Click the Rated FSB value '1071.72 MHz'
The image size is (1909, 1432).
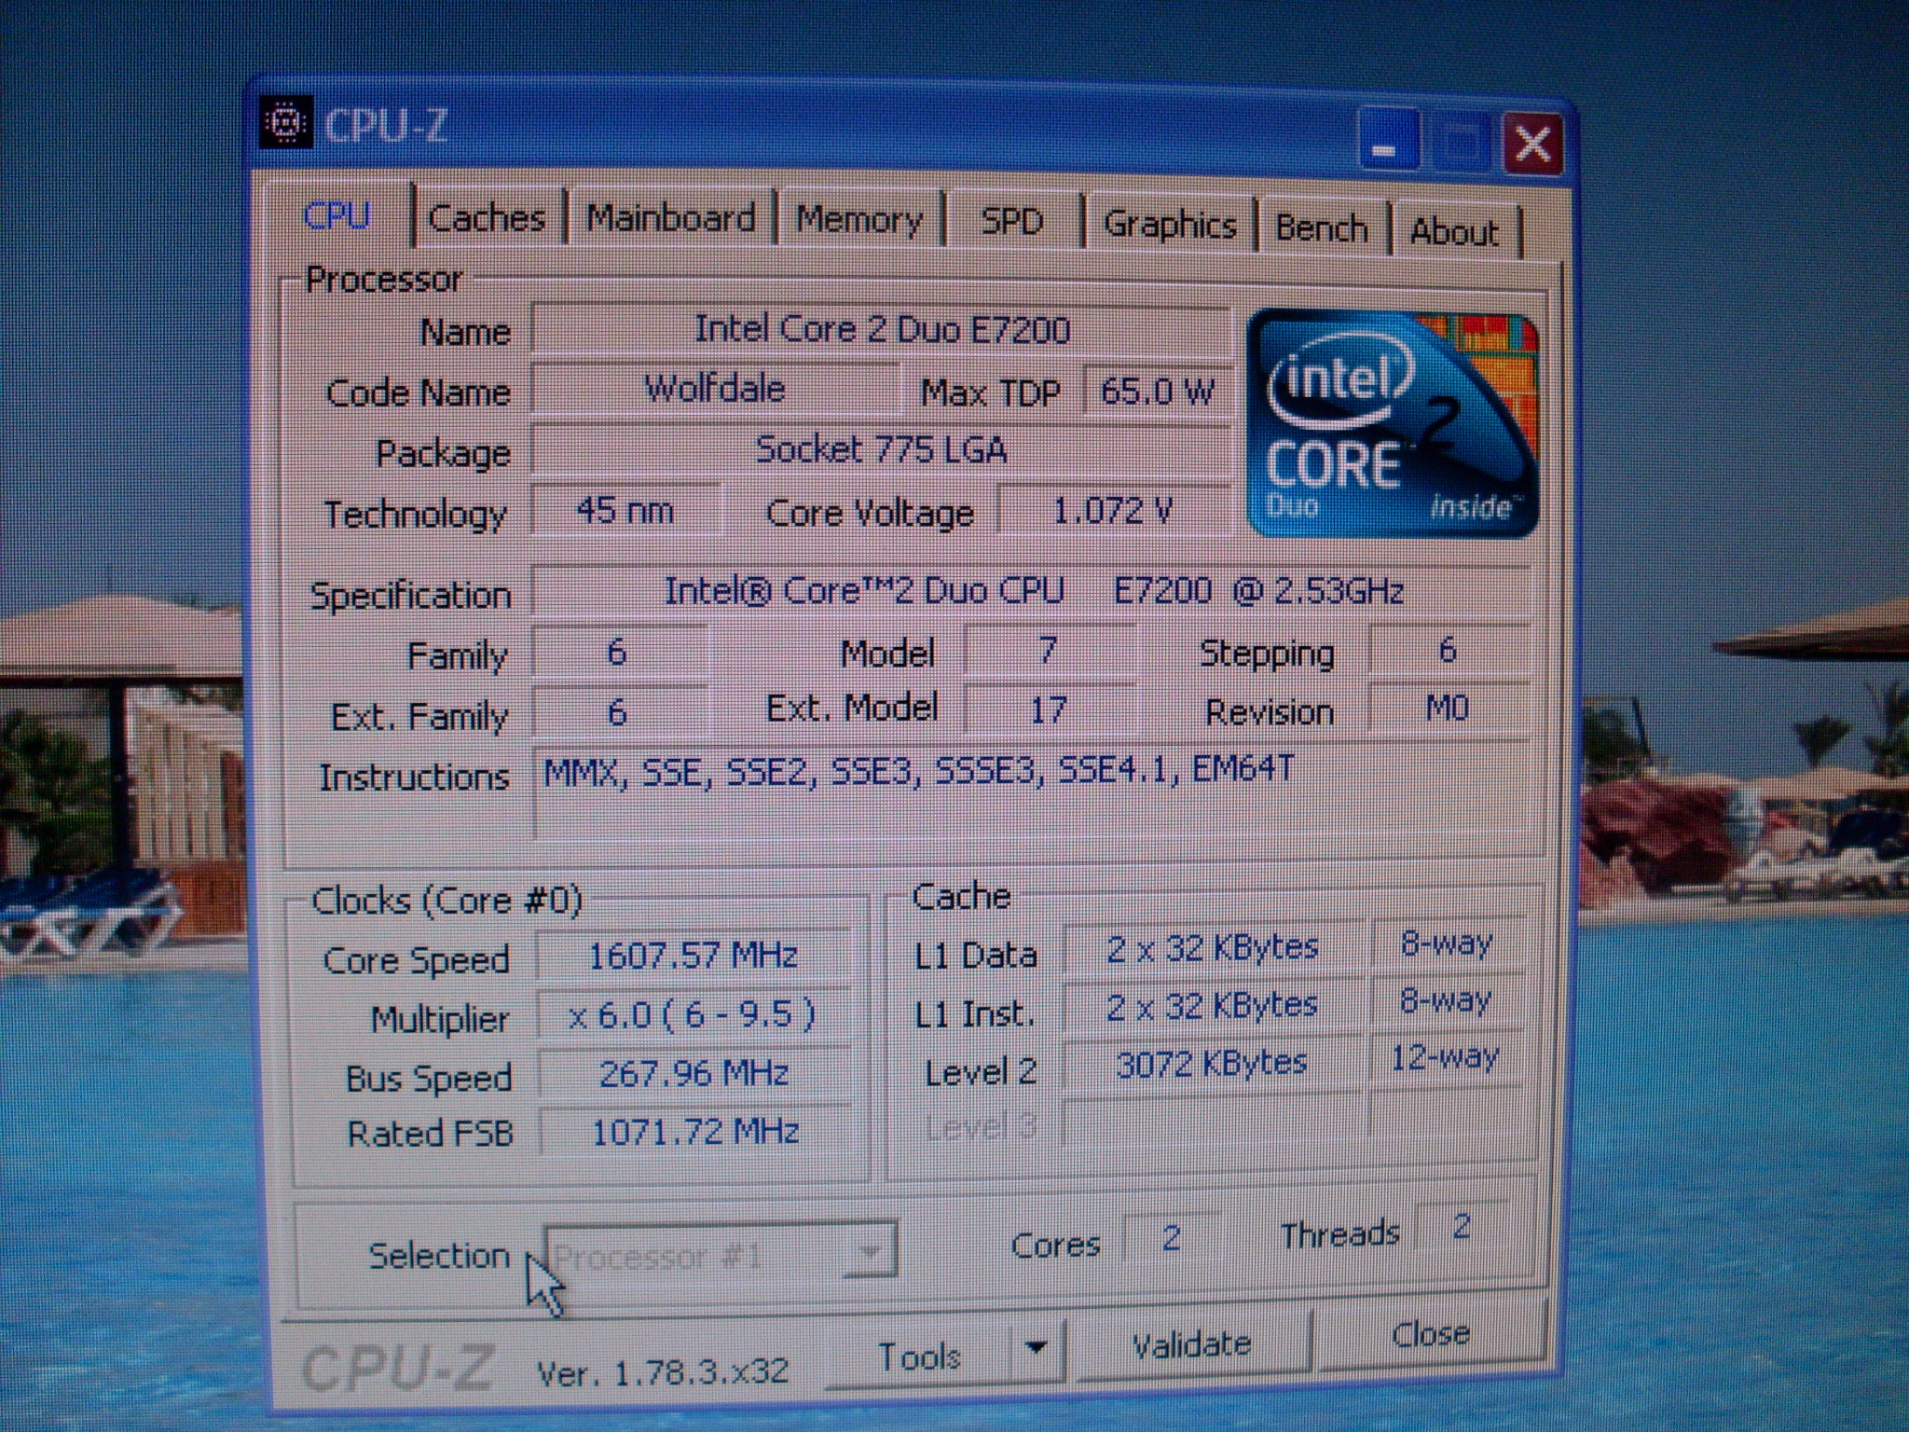point(695,1132)
